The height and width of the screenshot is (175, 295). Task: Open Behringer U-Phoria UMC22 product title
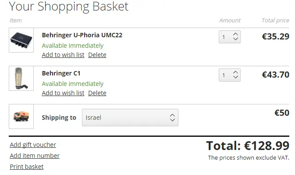tap(82, 35)
